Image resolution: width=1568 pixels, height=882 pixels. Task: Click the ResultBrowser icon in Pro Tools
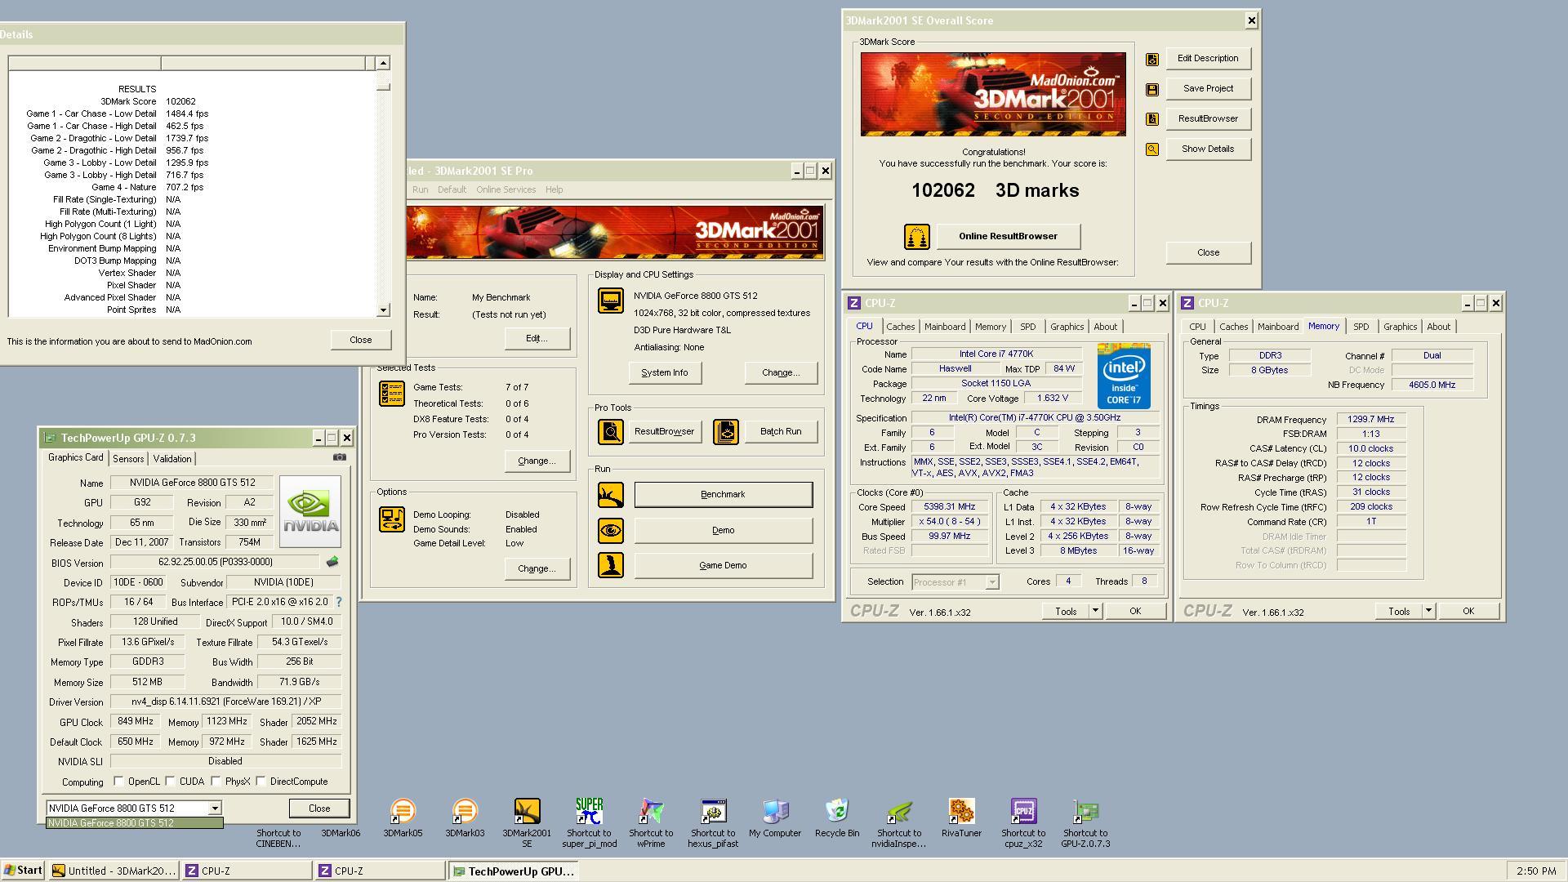coord(611,431)
